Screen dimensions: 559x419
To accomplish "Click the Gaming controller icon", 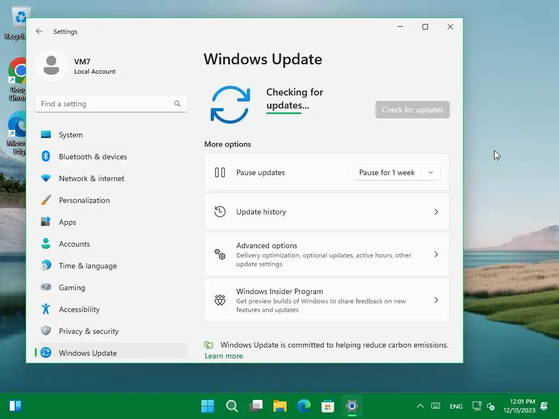I will tap(46, 287).
